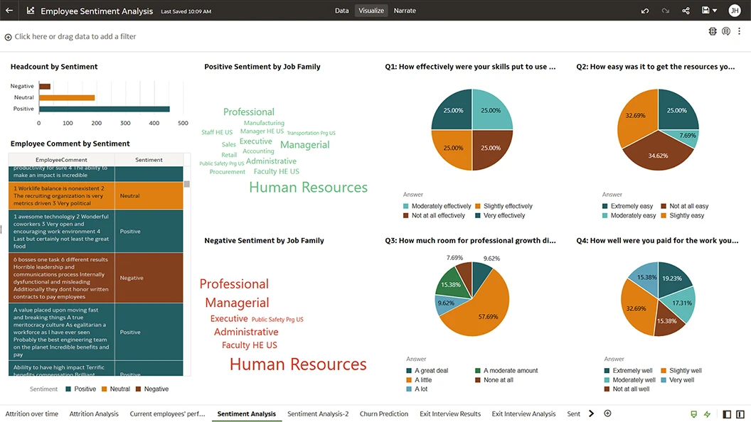
Task: Click the traffic-light icon in filter bar
Action: pos(713,31)
